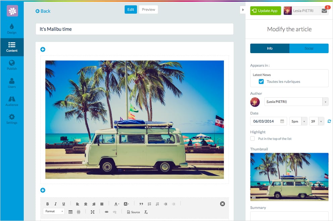
Task: Switch to the Social tab
Action: pyautogui.click(x=309, y=48)
